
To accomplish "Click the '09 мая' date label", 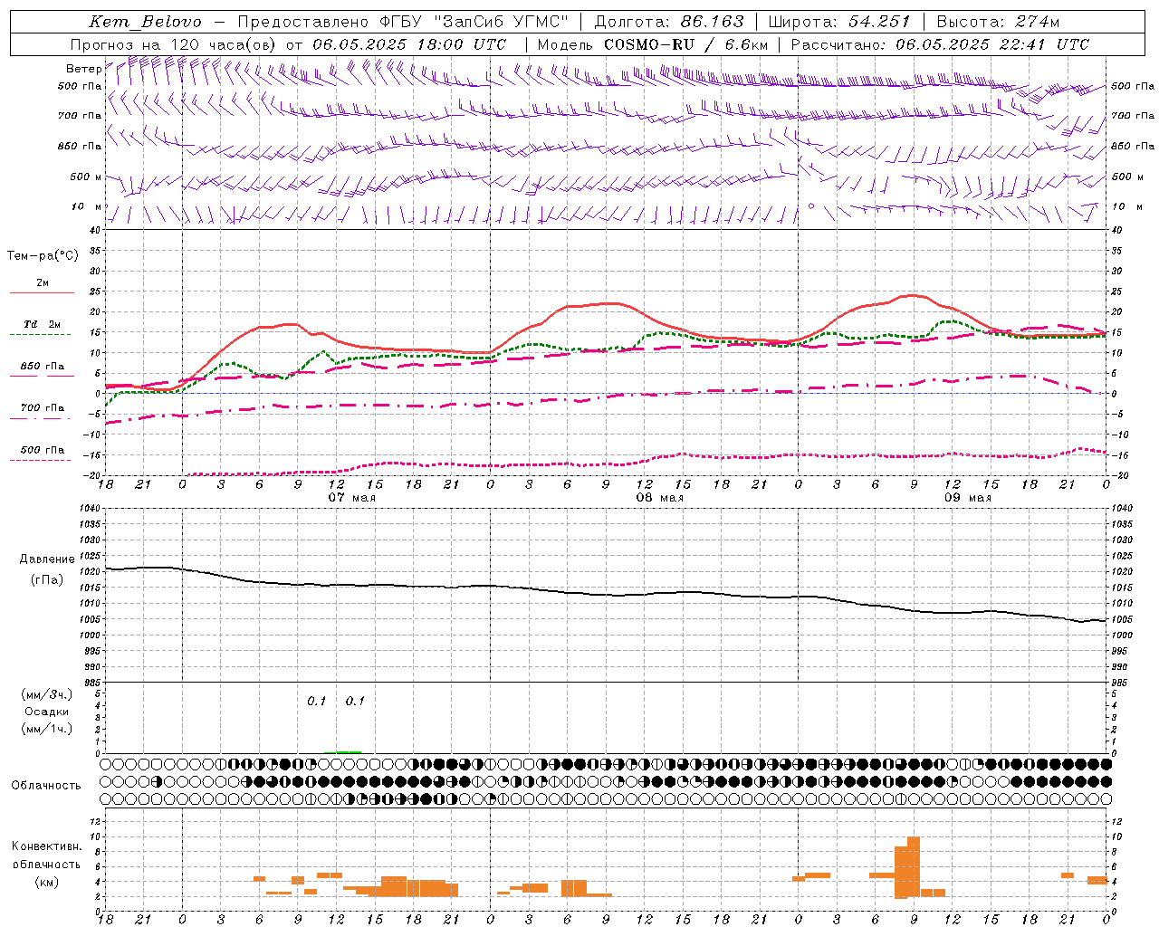I will coord(967,498).
